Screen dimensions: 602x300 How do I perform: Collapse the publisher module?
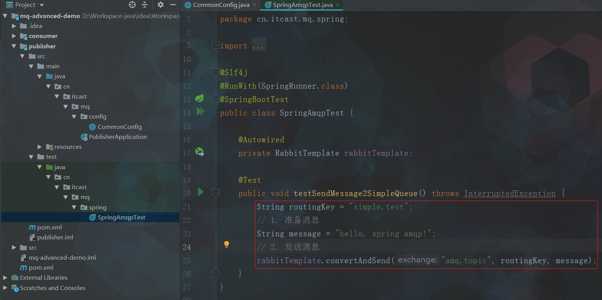(14, 46)
